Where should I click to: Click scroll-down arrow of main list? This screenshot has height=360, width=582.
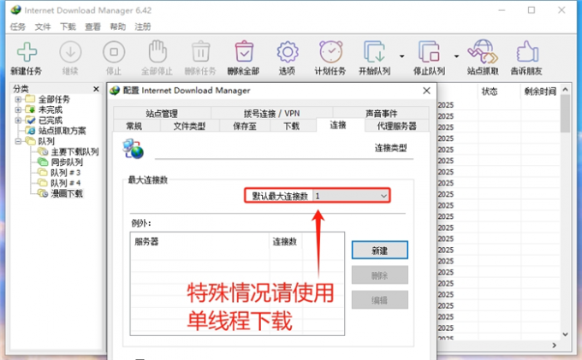click(x=565, y=334)
